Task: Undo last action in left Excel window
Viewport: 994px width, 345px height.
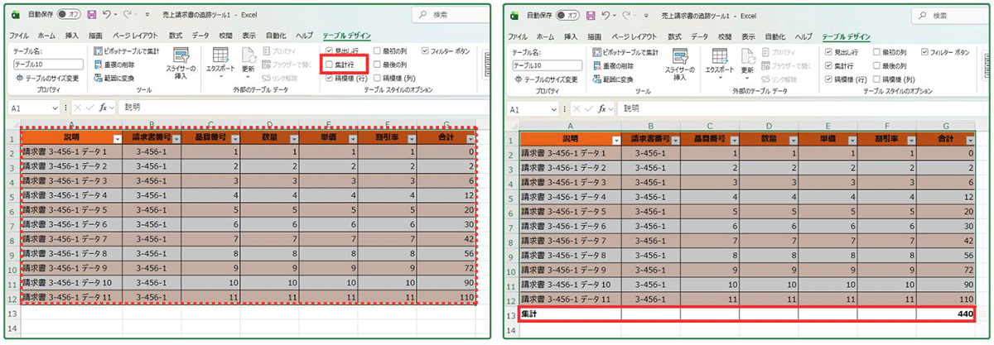Action: (x=108, y=15)
